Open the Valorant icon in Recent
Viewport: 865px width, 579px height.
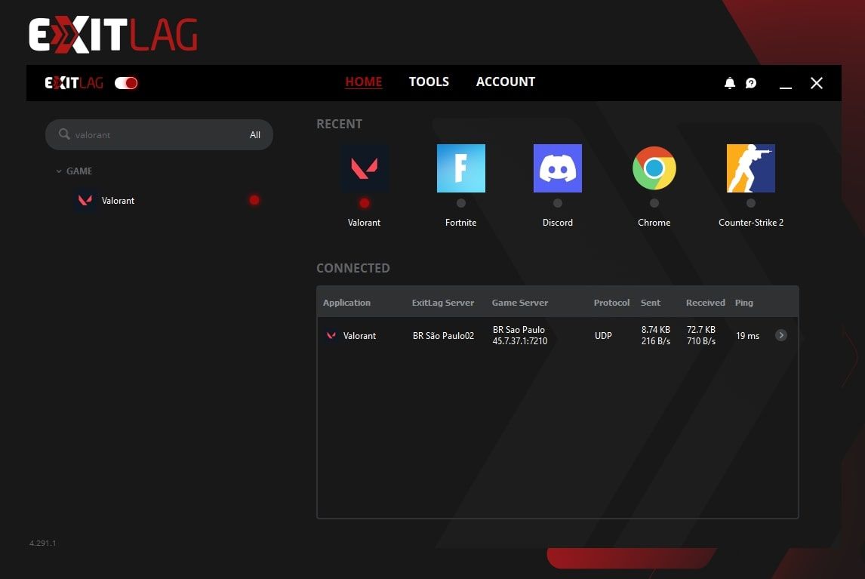point(365,168)
